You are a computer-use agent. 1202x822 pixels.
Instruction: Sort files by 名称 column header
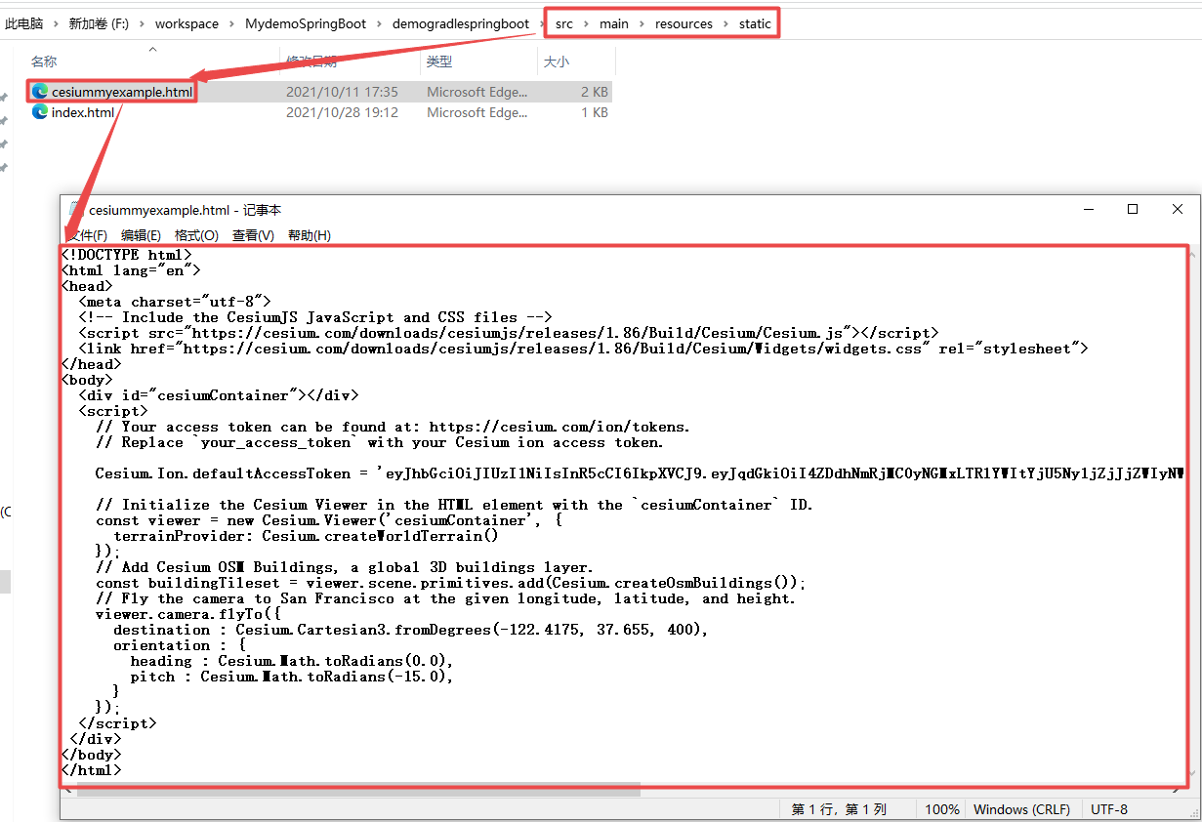pyautogui.click(x=44, y=62)
